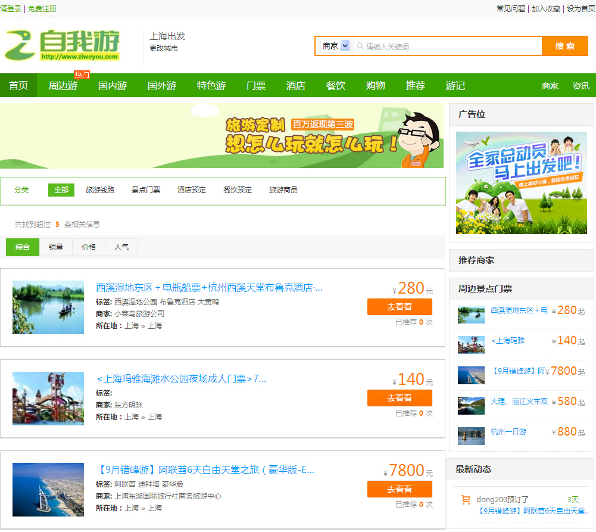Open the 上海玛雅 water park thumbnail
Screen dimensions: 596x532
[x=48, y=398]
